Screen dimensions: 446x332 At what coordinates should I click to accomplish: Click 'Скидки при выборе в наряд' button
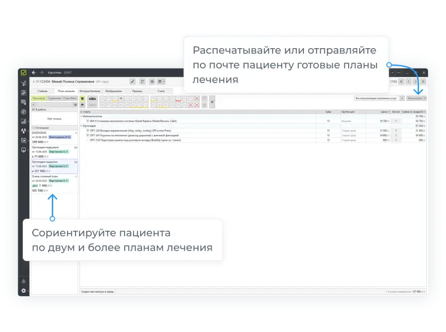pos(97,292)
